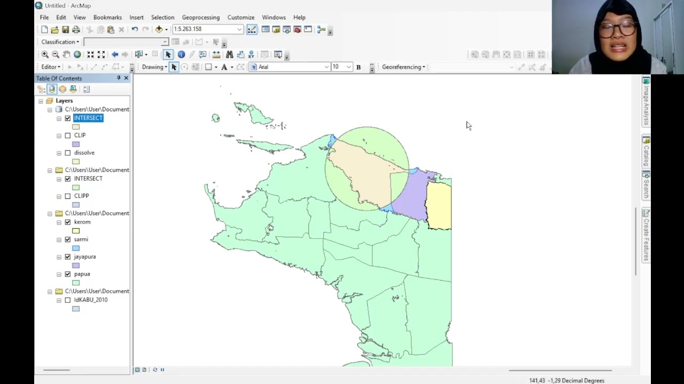Enable the IdKABU_2010 layer

(68, 300)
